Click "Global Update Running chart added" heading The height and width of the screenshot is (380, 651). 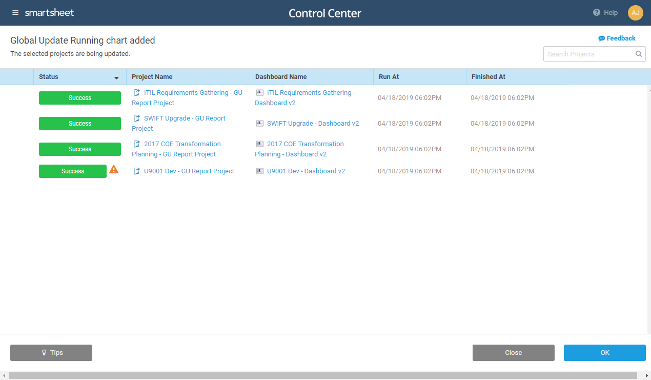point(83,41)
